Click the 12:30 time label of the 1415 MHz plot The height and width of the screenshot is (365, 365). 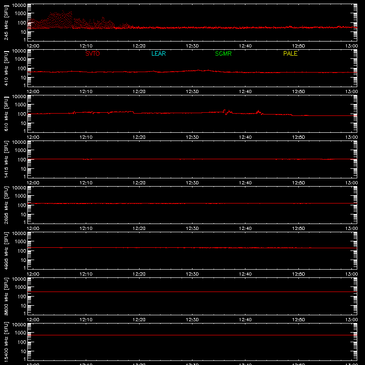click(192, 183)
